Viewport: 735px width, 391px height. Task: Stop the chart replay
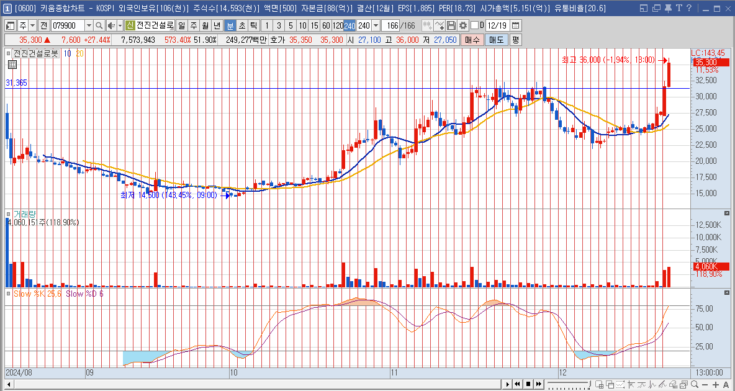click(528, 384)
